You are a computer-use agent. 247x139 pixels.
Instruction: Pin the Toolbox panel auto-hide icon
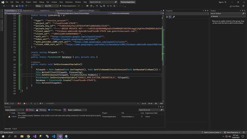click(243, 11)
